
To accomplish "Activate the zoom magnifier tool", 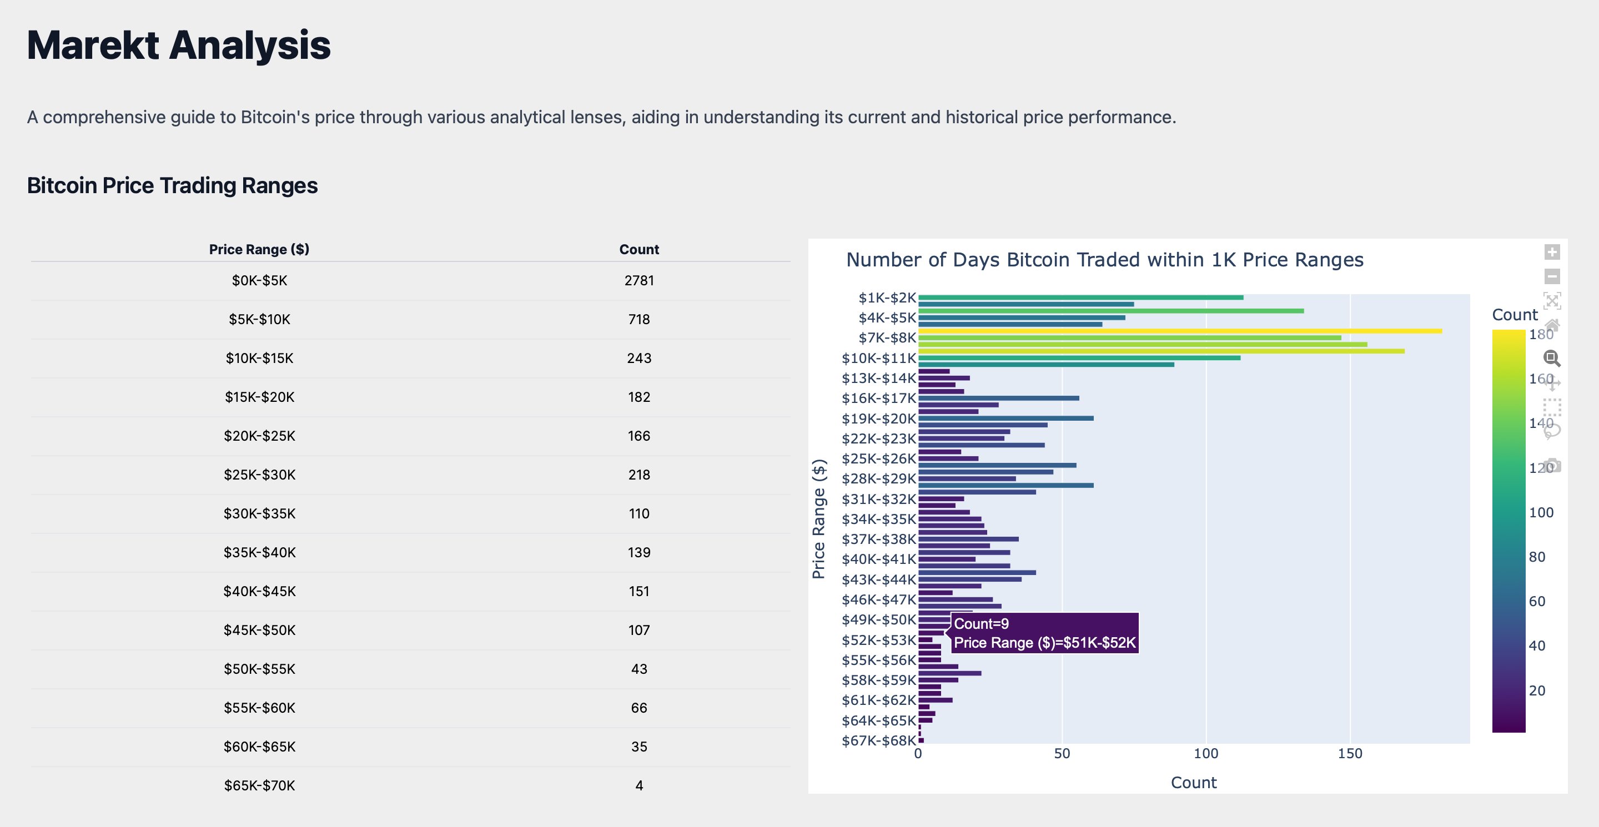I will pyautogui.click(x=1552, y=358).
